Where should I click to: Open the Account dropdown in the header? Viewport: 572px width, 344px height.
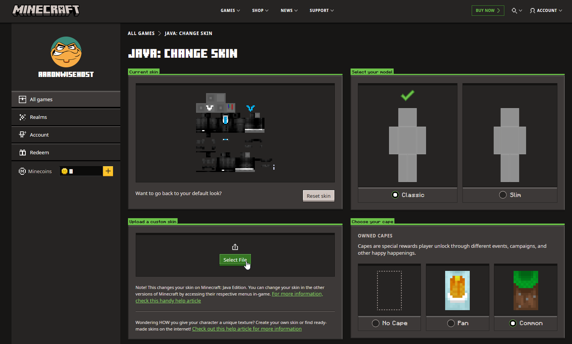pos(546,11)
